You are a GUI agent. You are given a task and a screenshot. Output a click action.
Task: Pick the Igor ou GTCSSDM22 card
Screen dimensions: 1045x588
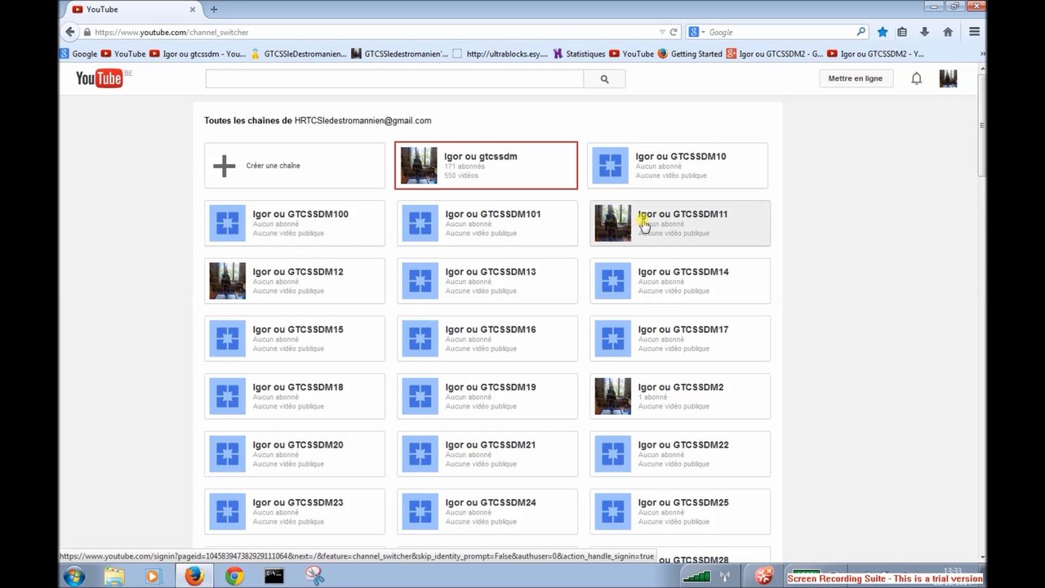point(680,454)
